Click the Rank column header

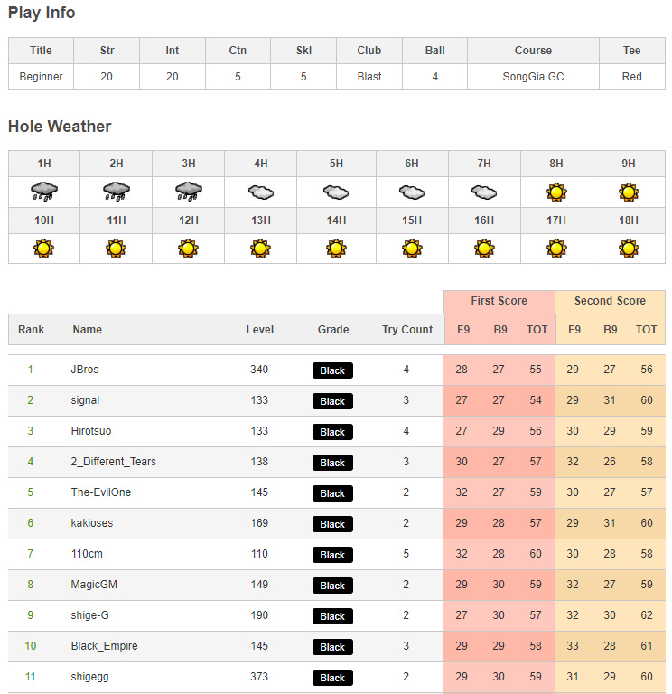click(31, 330)
